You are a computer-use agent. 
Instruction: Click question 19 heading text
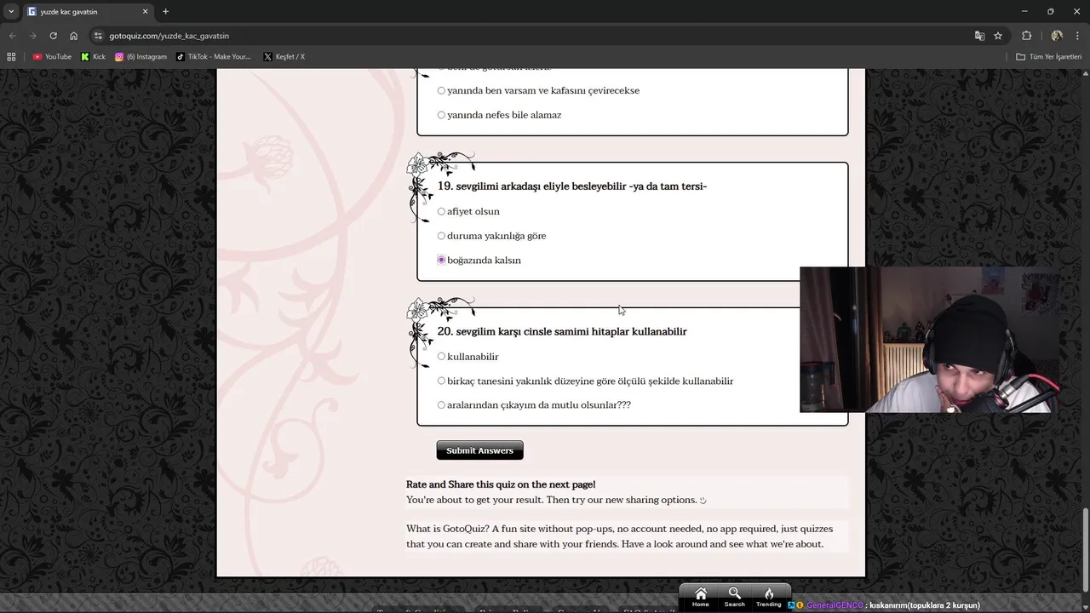click(x=572, y=186)
